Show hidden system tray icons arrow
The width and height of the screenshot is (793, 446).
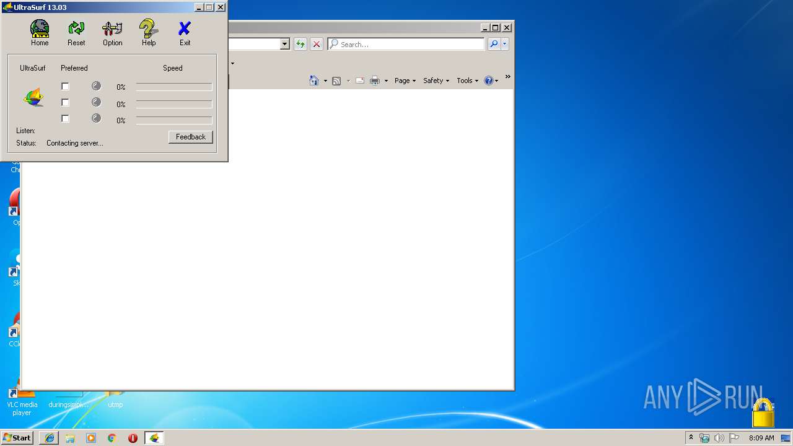[x=691, y=437]
